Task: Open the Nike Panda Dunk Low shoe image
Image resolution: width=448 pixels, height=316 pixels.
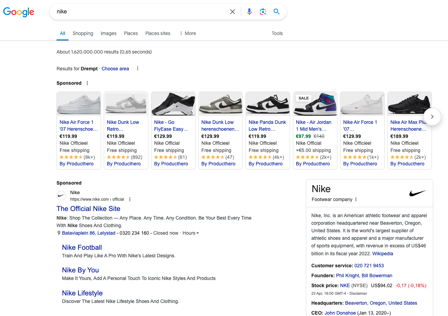Action: (x=268, y=104)
